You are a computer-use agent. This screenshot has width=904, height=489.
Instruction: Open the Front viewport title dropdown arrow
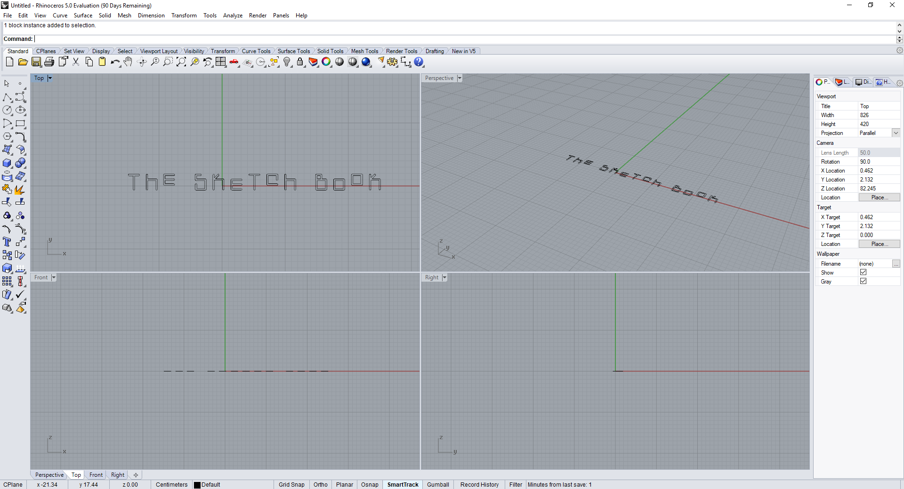(x=54, y=277)
